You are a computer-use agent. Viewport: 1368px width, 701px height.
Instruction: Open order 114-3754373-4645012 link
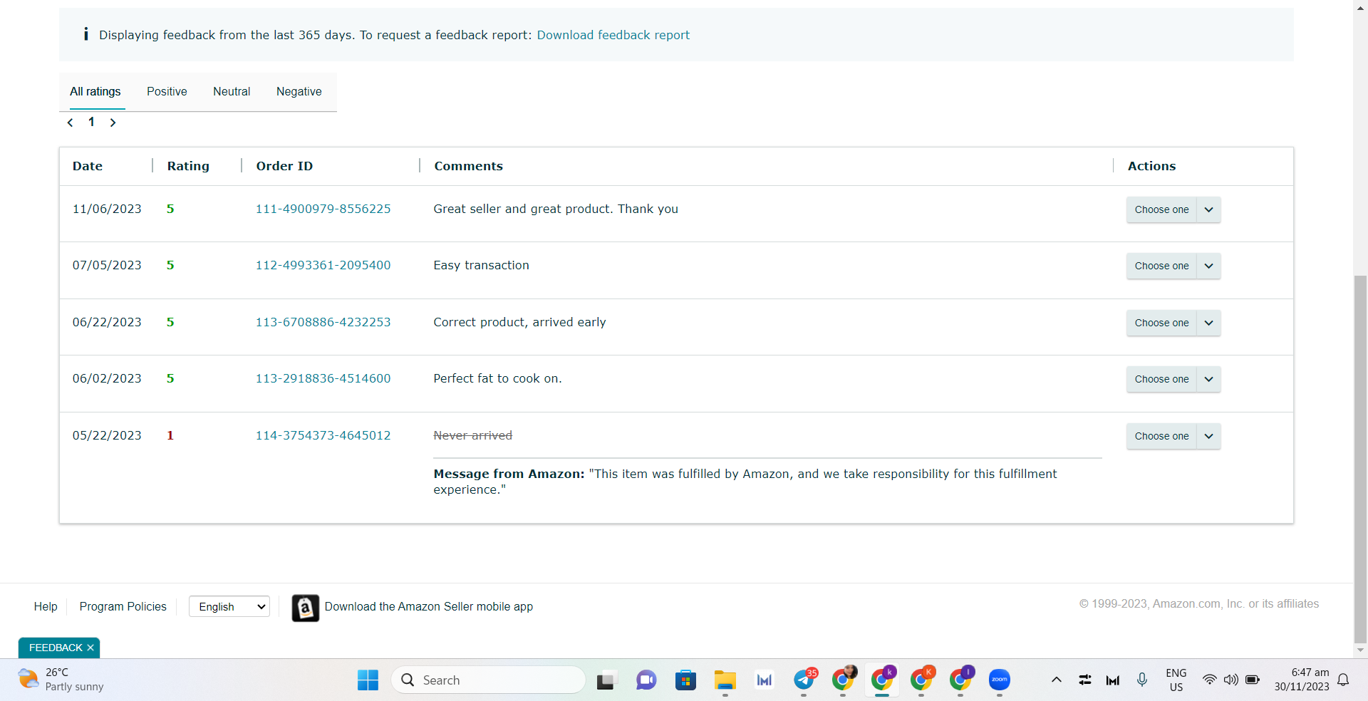click(x=323, y=435)
